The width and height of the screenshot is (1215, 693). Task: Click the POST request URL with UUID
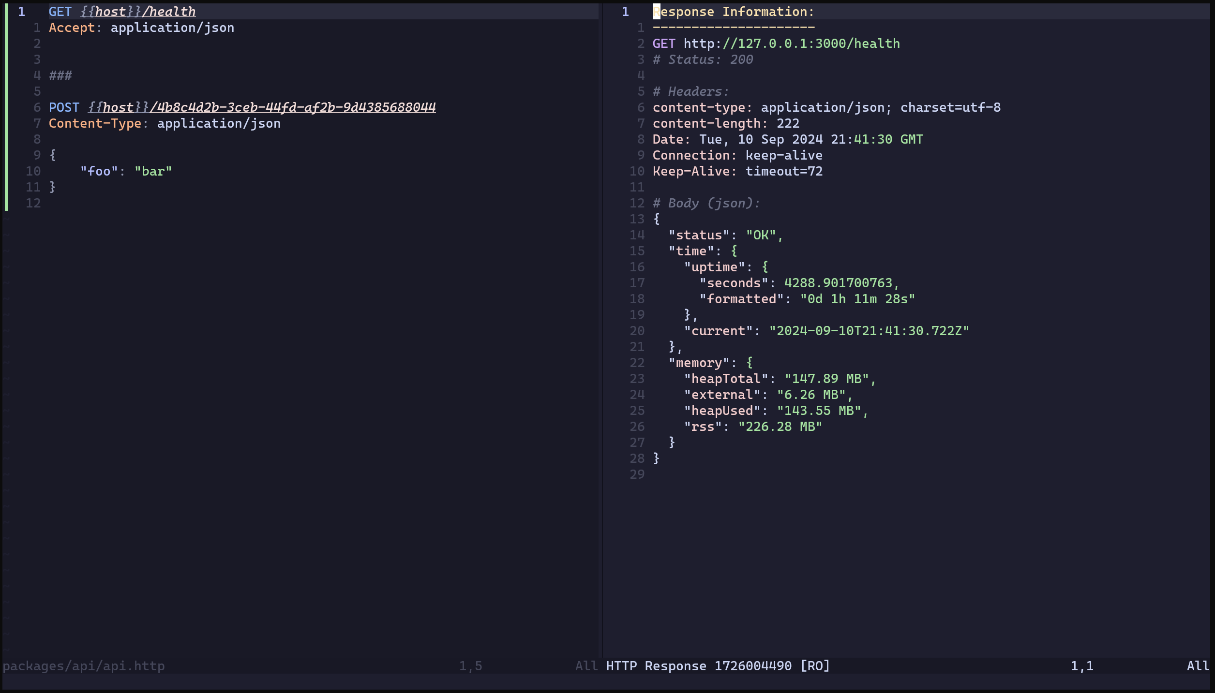[x=262, y=107]
